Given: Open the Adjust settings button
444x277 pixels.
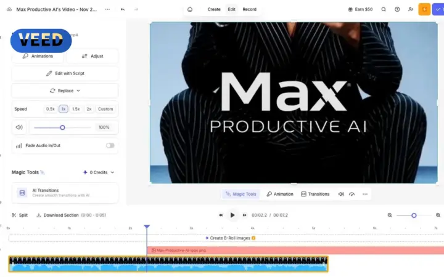Looking at the screenshot, I should (x=92, y=56).
